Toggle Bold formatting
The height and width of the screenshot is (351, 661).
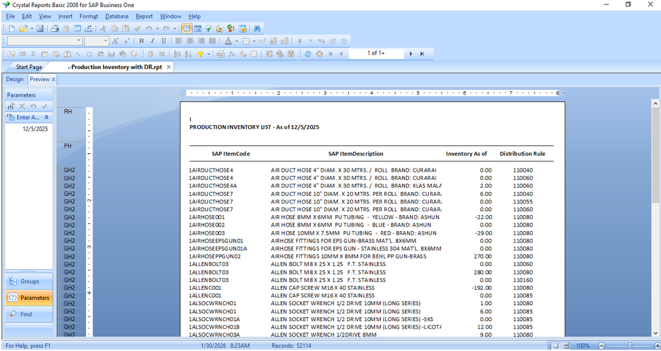tap(141, 41)
